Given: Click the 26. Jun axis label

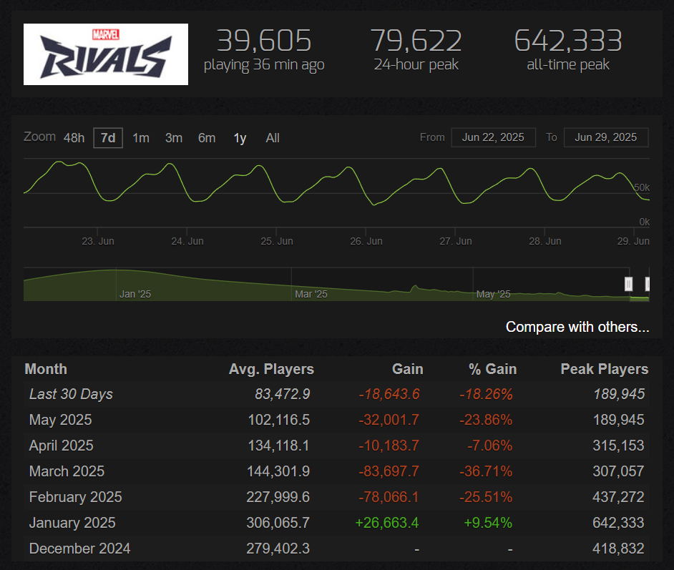Looking at the screenshot, I should point(366,241).
